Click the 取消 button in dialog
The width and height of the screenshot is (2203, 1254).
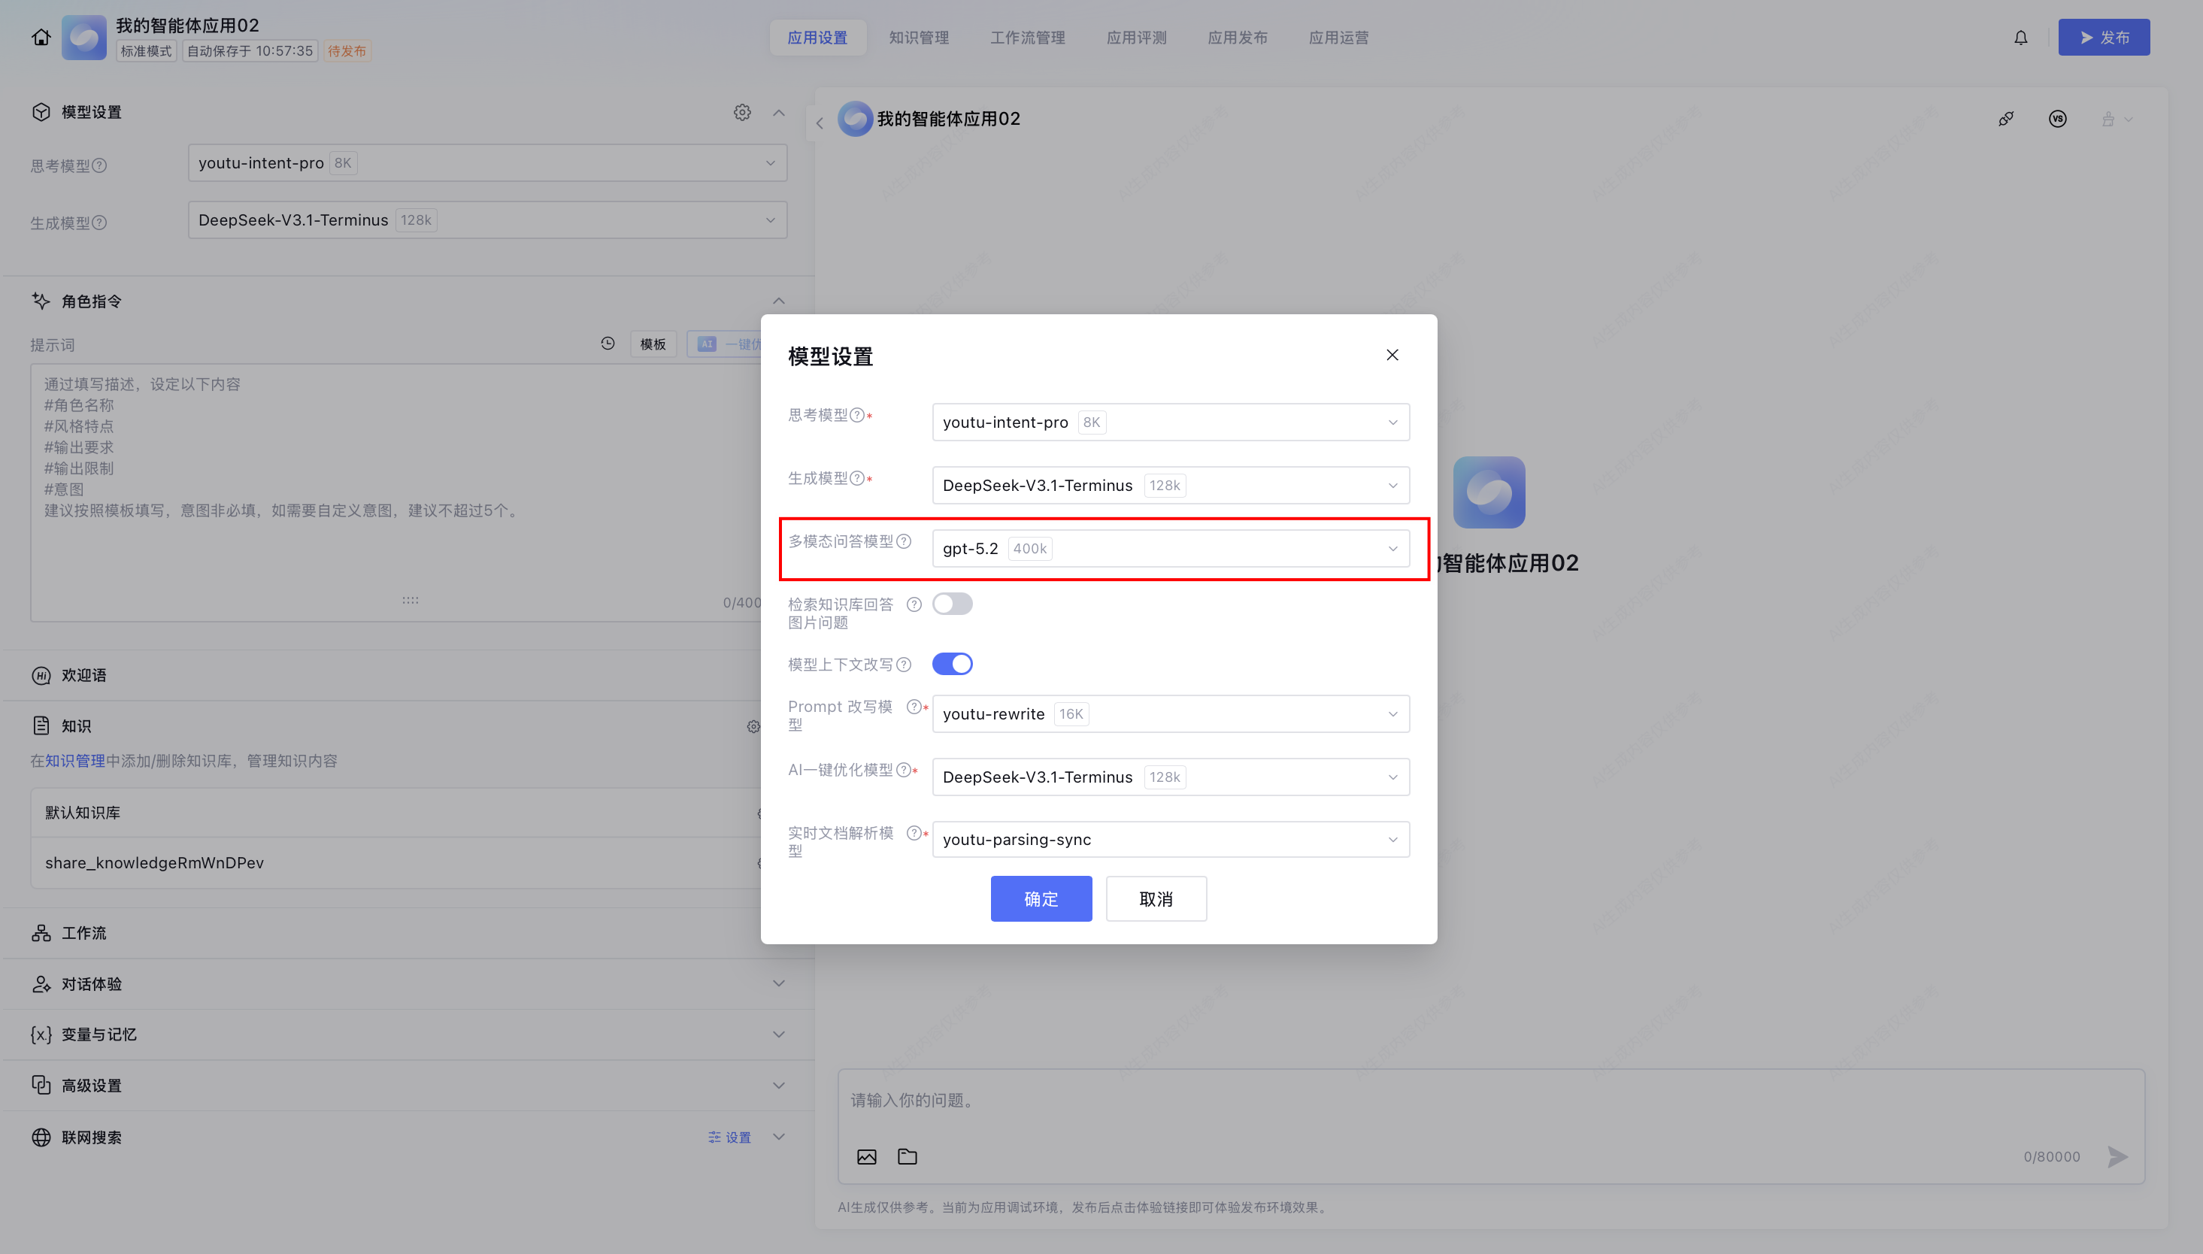click(1155, 898)
